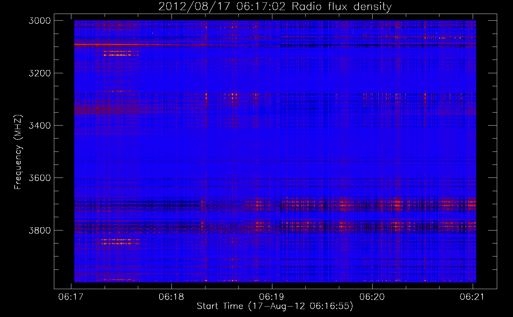Click the 3400 frequency tick label
The height and width of the screenshot is (317, 513).
[x=40, y=126]
